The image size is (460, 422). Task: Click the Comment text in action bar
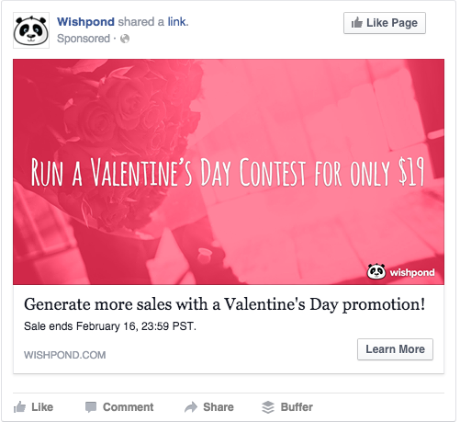tap(129, 407)
